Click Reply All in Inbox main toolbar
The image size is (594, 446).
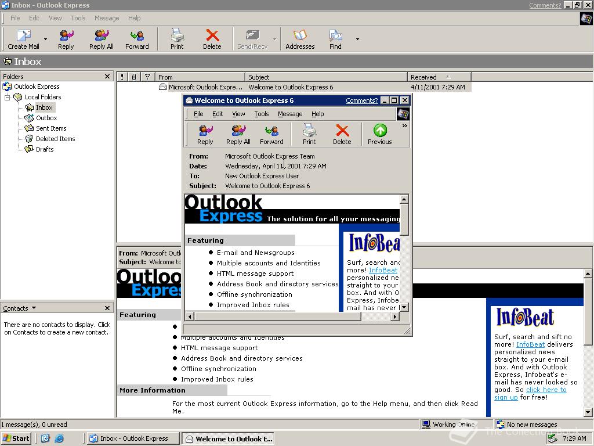[101, 39]
